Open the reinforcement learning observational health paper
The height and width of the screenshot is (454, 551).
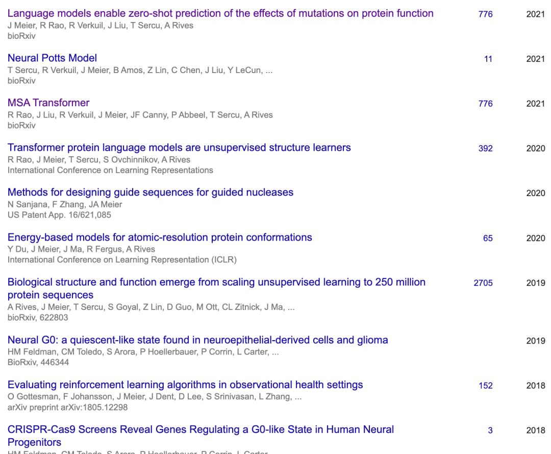point(185,385)
